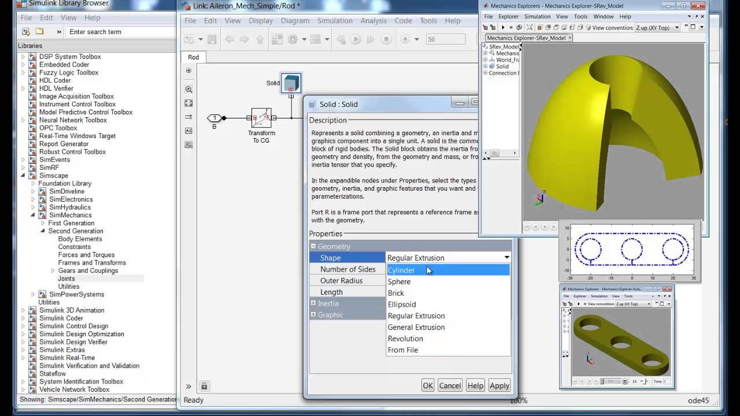Open the Diagram menu in Simulink window
The height and width of the screenshot is (416, 740).
pyautogui.click(x=295, y=21)
